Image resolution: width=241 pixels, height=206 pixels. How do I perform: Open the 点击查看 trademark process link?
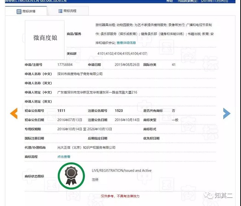64,157
